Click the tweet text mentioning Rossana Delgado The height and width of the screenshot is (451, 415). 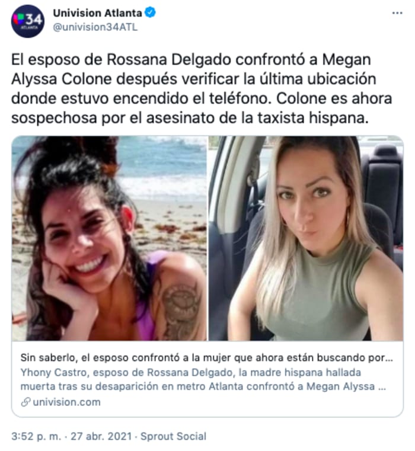[202, 88]
